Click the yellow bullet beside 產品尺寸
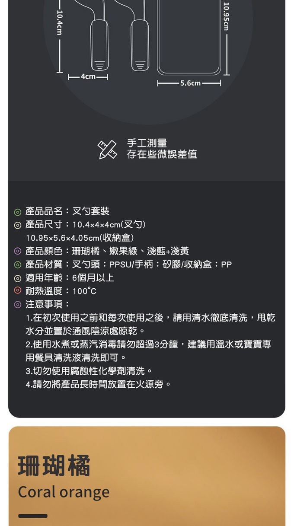294x526 pixels. tap(17, 225)
